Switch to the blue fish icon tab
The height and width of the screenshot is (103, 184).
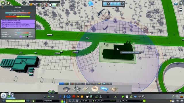click(x=104, y=84)
